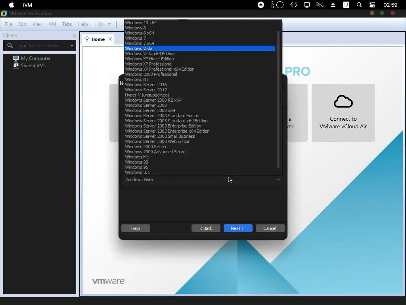Click the eject icon in the menu bar

pyautogui.click(x=333, y=5)
